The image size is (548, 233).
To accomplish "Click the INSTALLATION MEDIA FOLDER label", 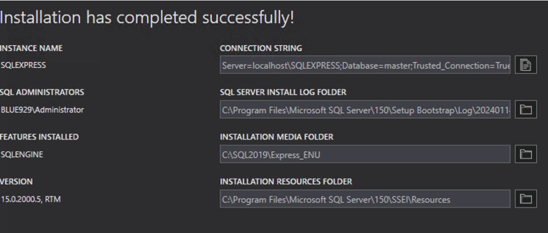I will 277,137.
